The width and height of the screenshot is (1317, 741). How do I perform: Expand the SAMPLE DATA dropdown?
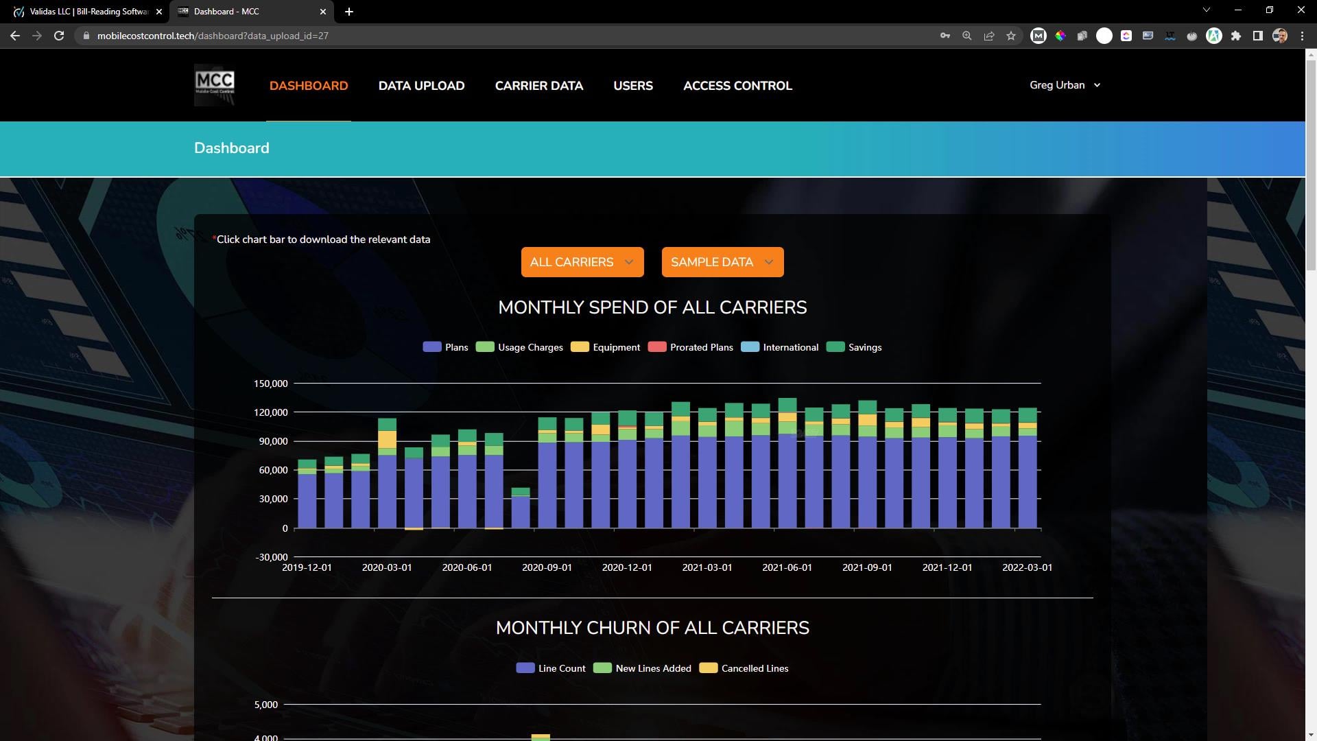(x=722, y=262)
